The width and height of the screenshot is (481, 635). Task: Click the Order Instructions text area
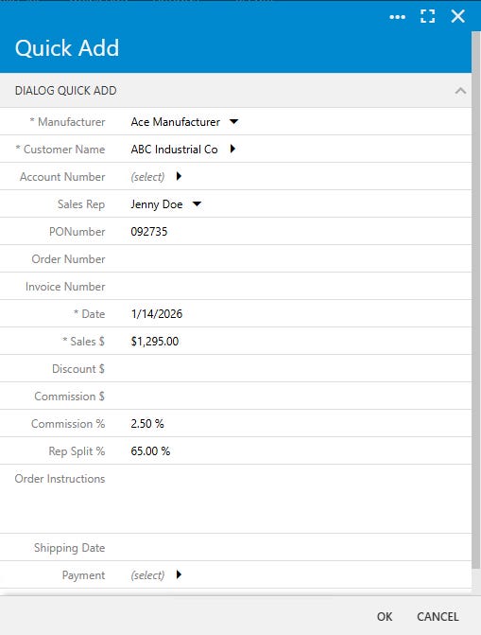click(x=300, y=499)
